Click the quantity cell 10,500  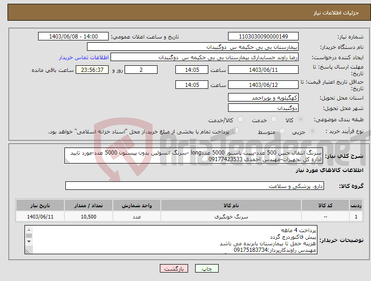88,217
